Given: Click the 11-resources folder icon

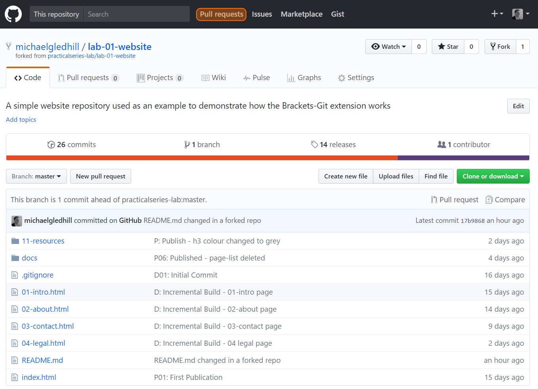Looking at the screenshot, I should [15, 241].
